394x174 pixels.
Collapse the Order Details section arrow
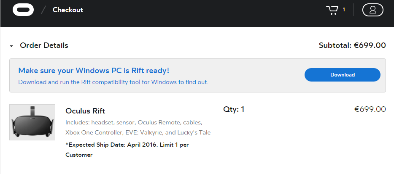point(11,46)
